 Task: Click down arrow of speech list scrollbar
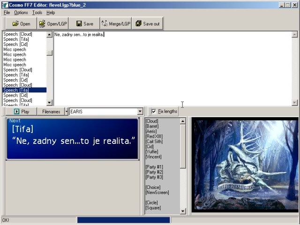click(x=49, y=103)
